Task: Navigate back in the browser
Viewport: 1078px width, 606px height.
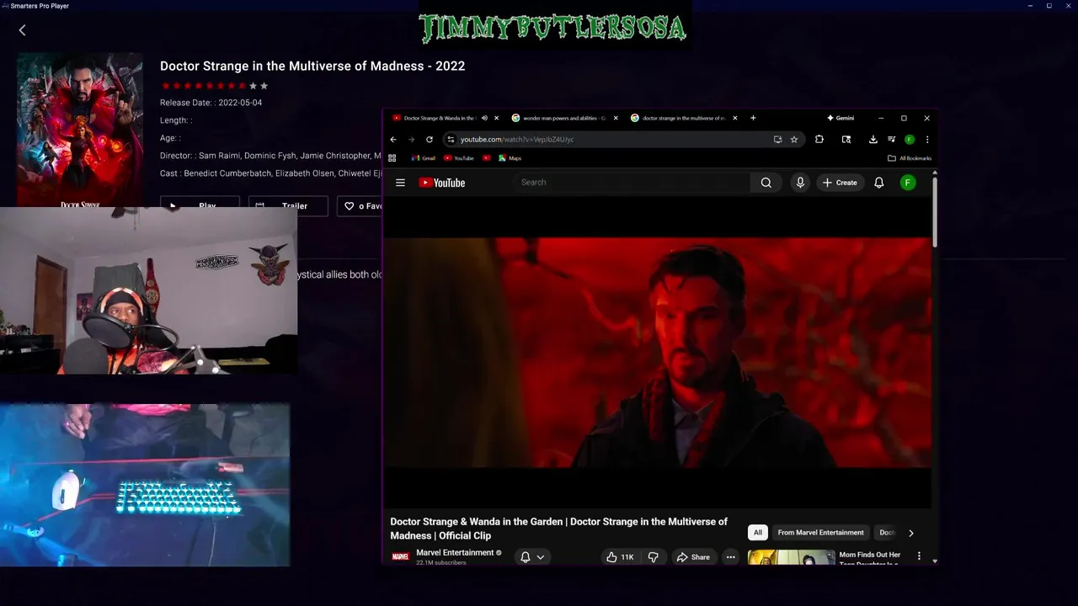Action: click(393, 140)
